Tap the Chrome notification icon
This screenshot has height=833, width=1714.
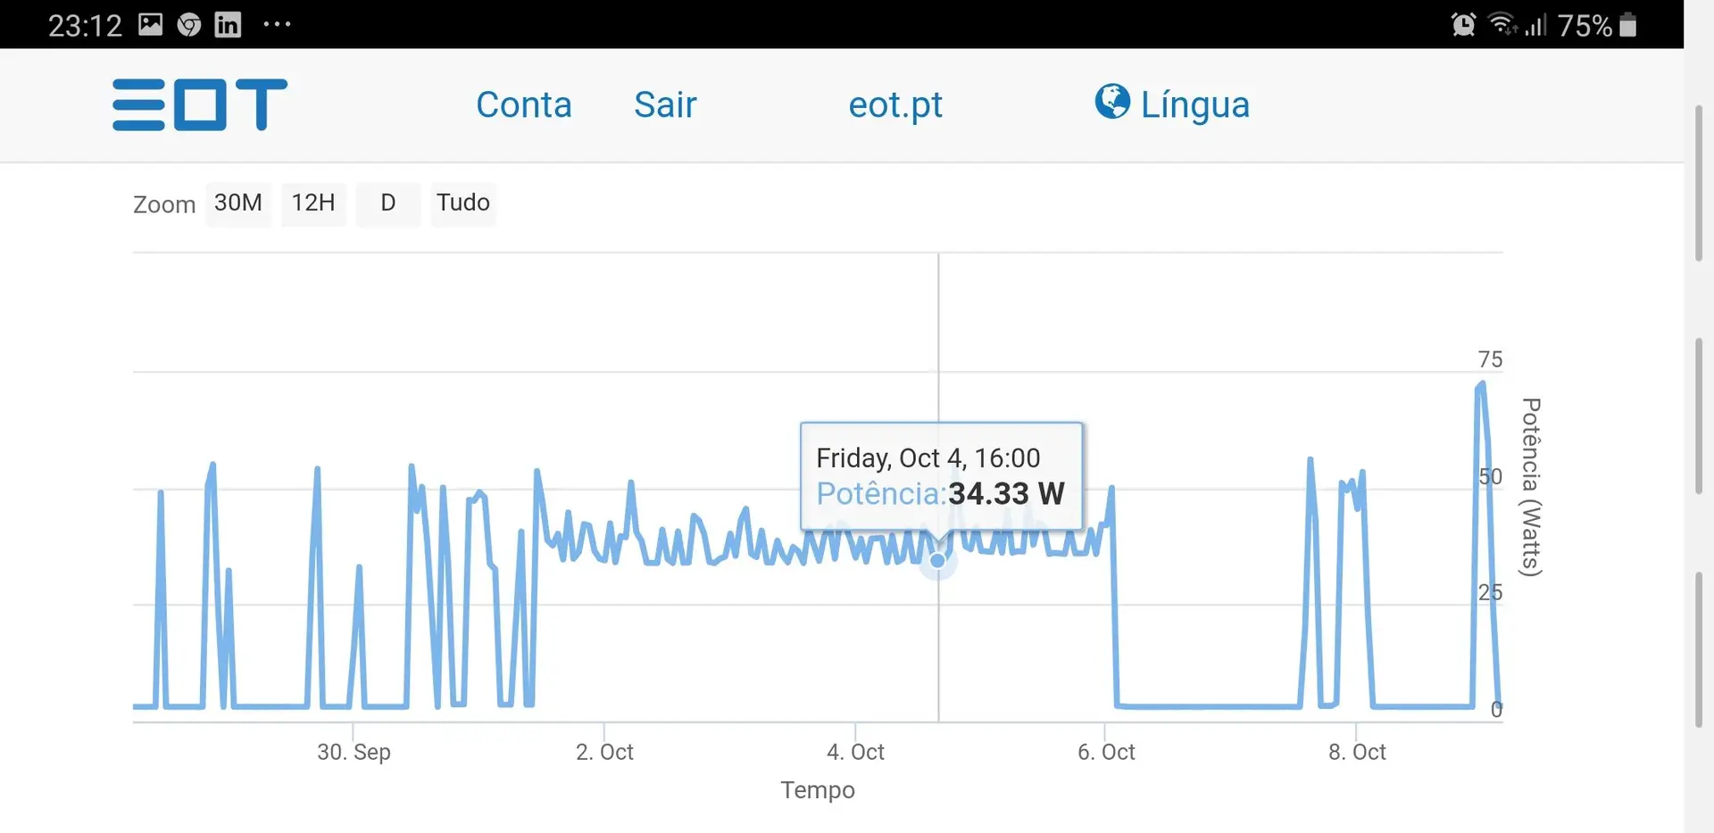(x=189, y=24)
